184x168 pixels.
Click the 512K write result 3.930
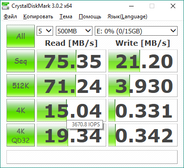tap(143, 86)
